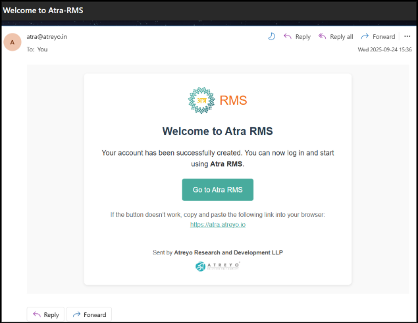Forward the email using the header Forward button
Image resolution: width=418 pixels, height=323 pixels.
(379, 37)
